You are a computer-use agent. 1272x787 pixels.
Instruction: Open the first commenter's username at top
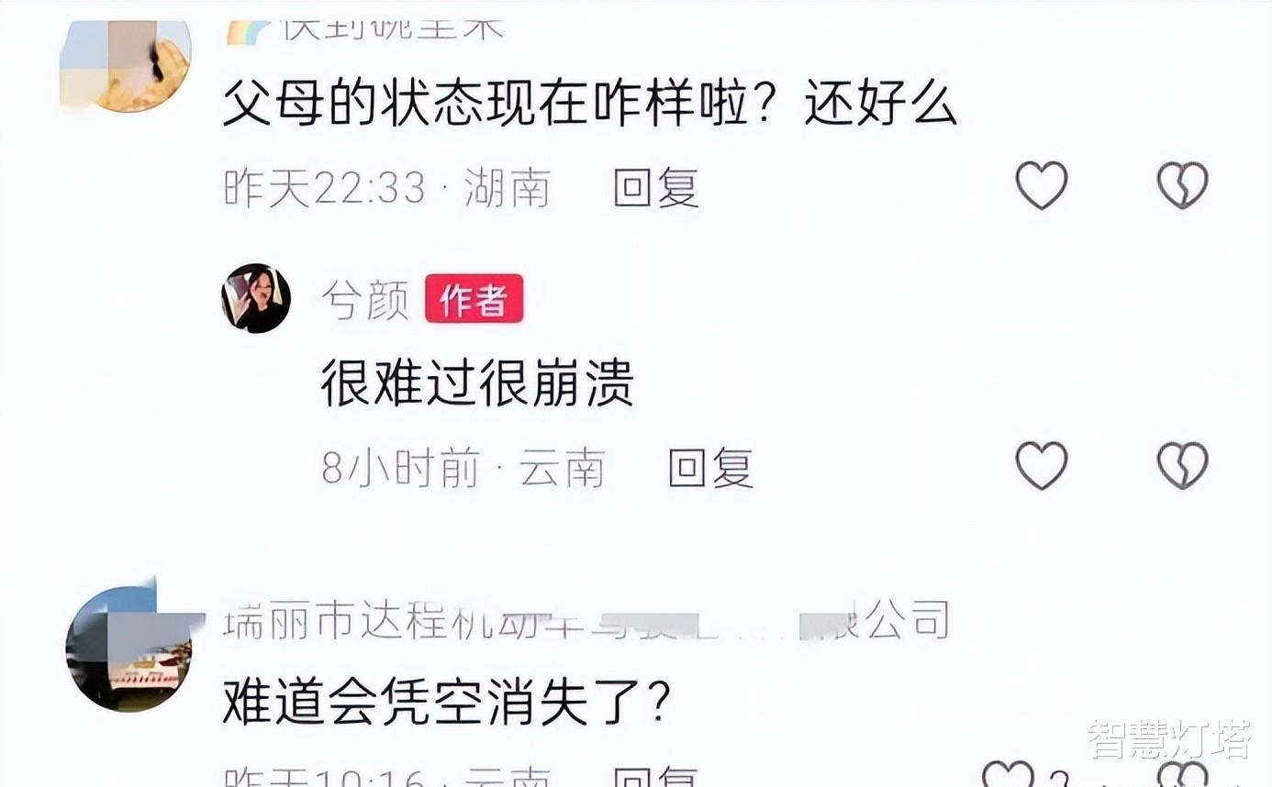tap(365, 29)
